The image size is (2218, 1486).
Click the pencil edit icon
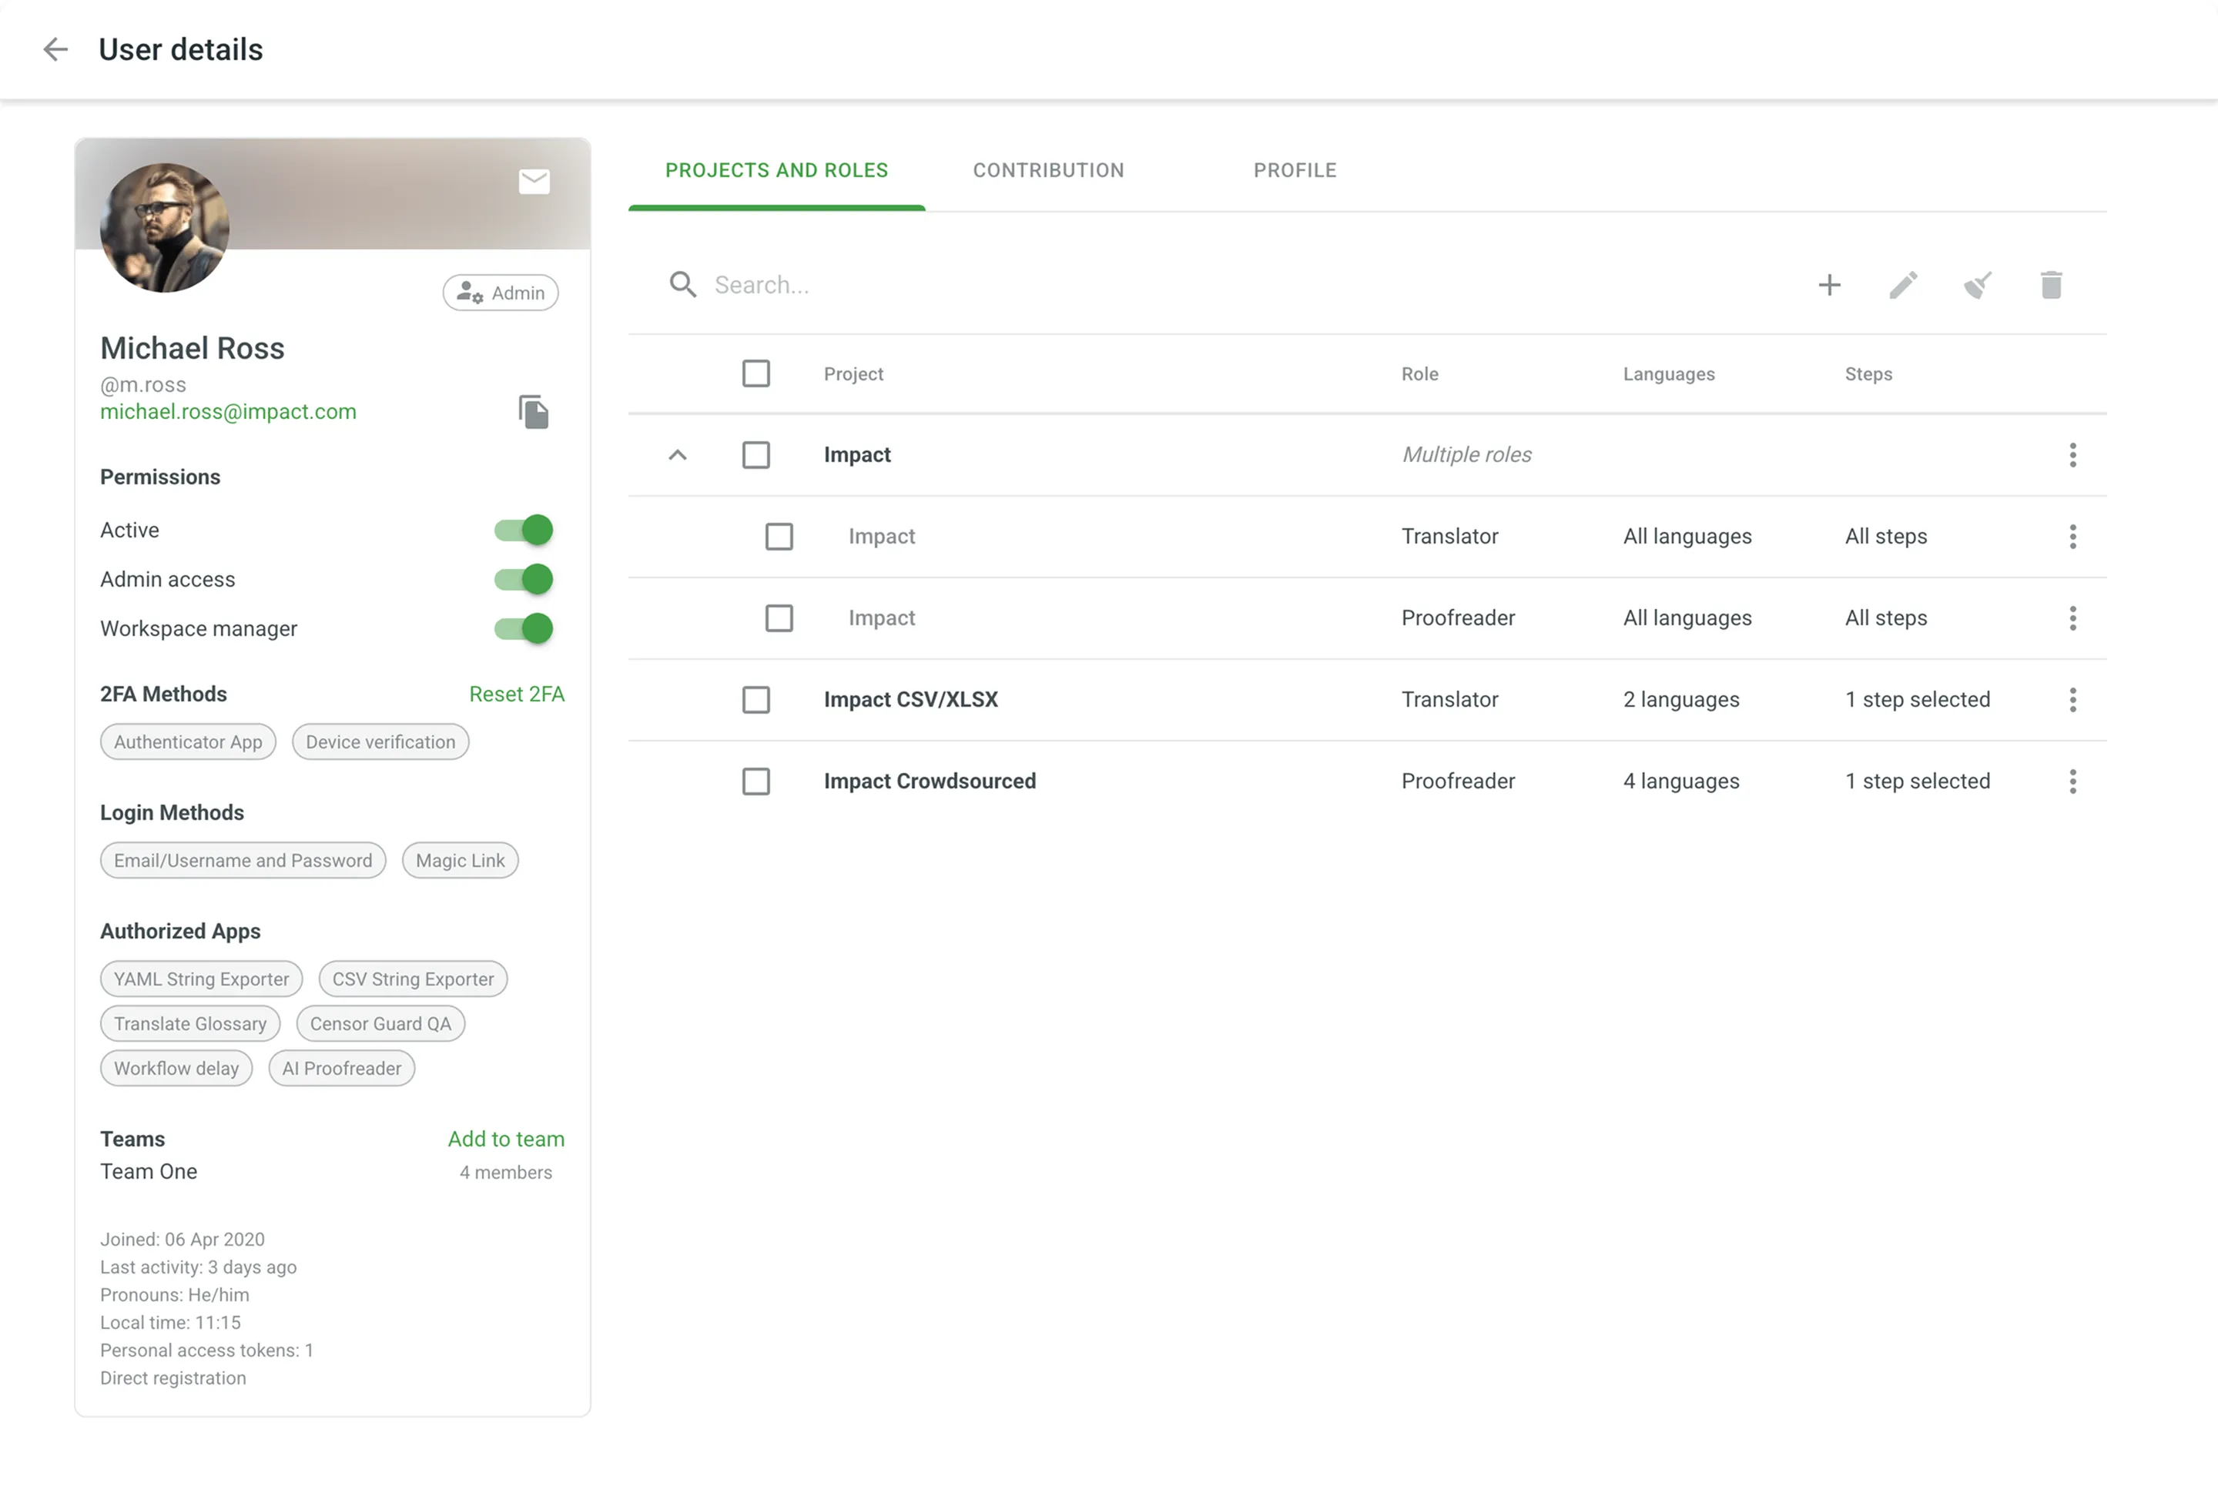tap(1903, 285)
